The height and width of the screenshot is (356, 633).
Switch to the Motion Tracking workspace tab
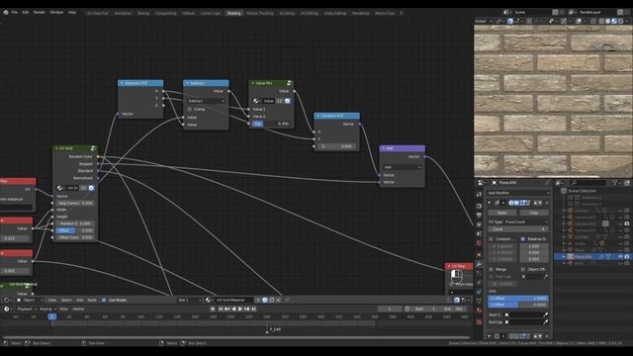point(260,13)
